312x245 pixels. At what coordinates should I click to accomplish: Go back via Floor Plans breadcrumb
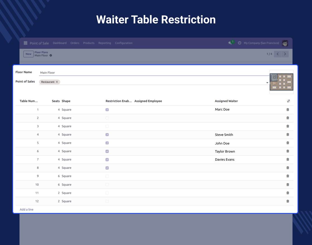click(41, 52)
